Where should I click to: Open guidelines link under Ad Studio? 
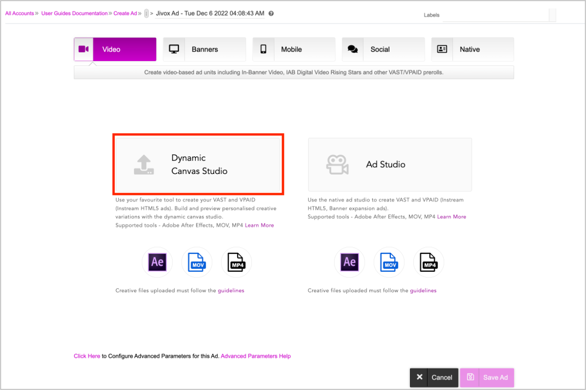pos(423,290)
